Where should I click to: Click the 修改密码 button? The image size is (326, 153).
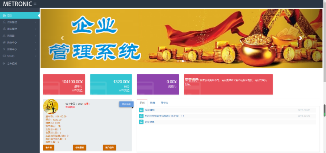pyautogui.click(x=79, y=148)
